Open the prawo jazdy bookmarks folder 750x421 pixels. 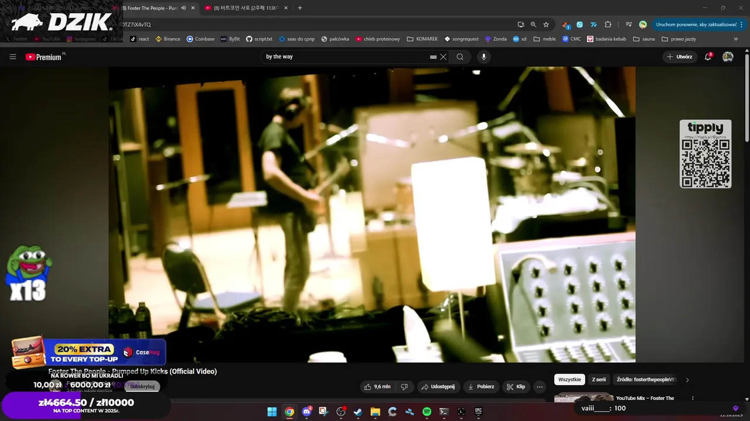point(679,39)
